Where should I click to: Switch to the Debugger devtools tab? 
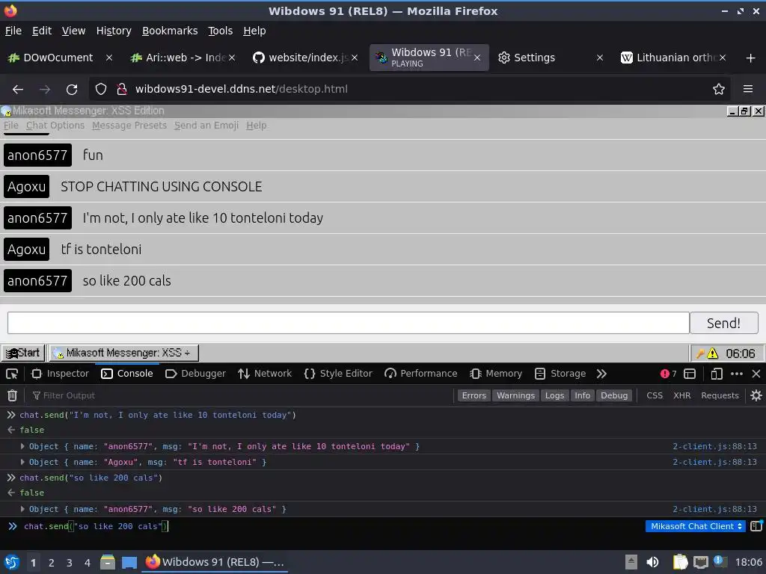click(195, 374)
